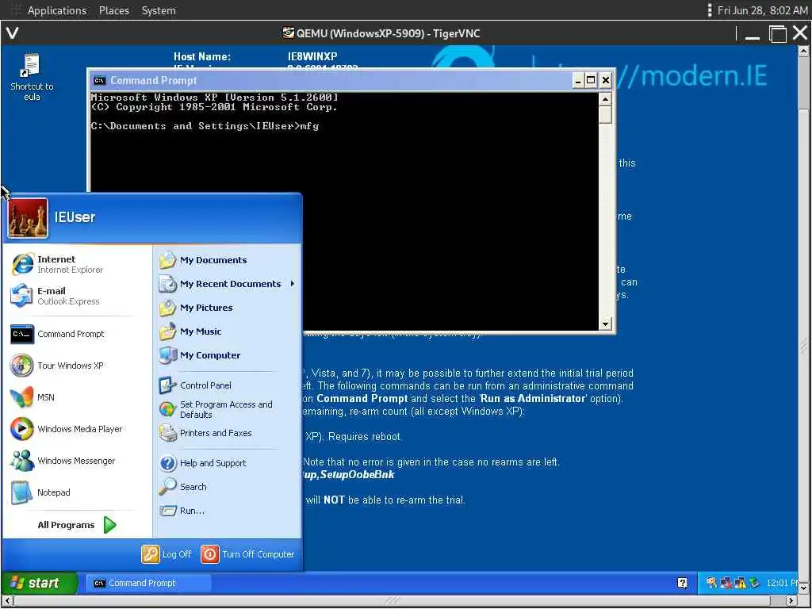Open Help and Support
The width and height of the screenshot is (812, 609).
202,463
